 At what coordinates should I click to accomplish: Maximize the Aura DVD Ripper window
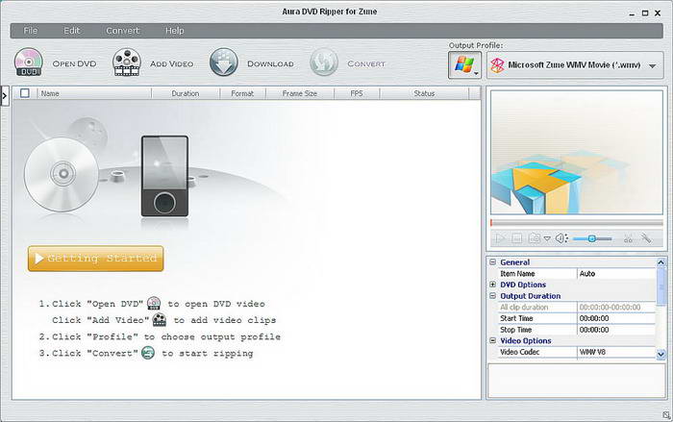(645, 13)
